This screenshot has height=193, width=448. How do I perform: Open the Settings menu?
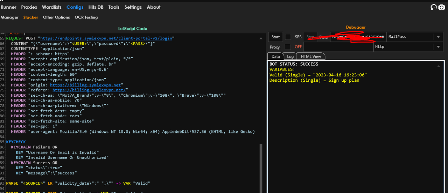pyautogui.click(x=133, y=7)
